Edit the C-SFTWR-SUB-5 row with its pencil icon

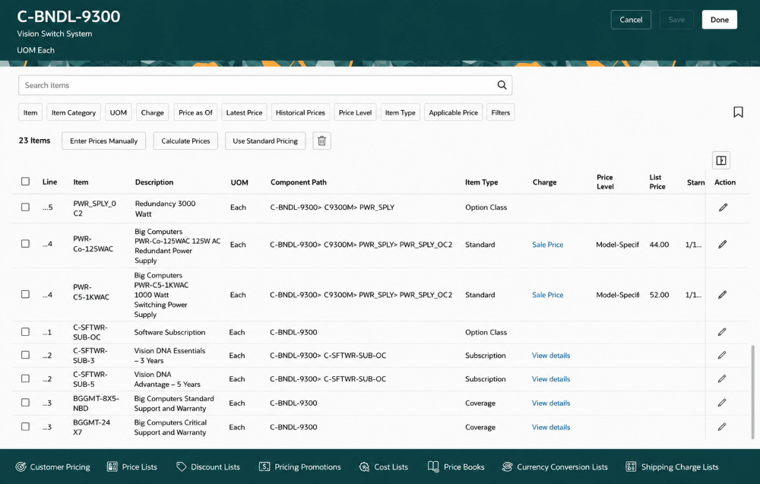[722, 379]
